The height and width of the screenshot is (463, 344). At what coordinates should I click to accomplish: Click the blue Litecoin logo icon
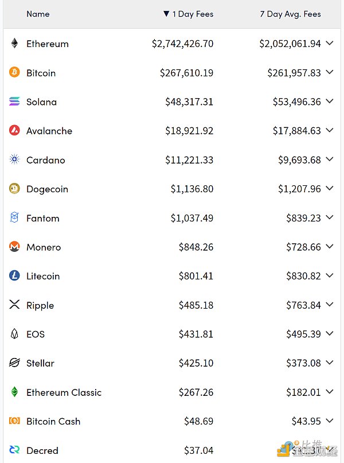coord(14,276)
